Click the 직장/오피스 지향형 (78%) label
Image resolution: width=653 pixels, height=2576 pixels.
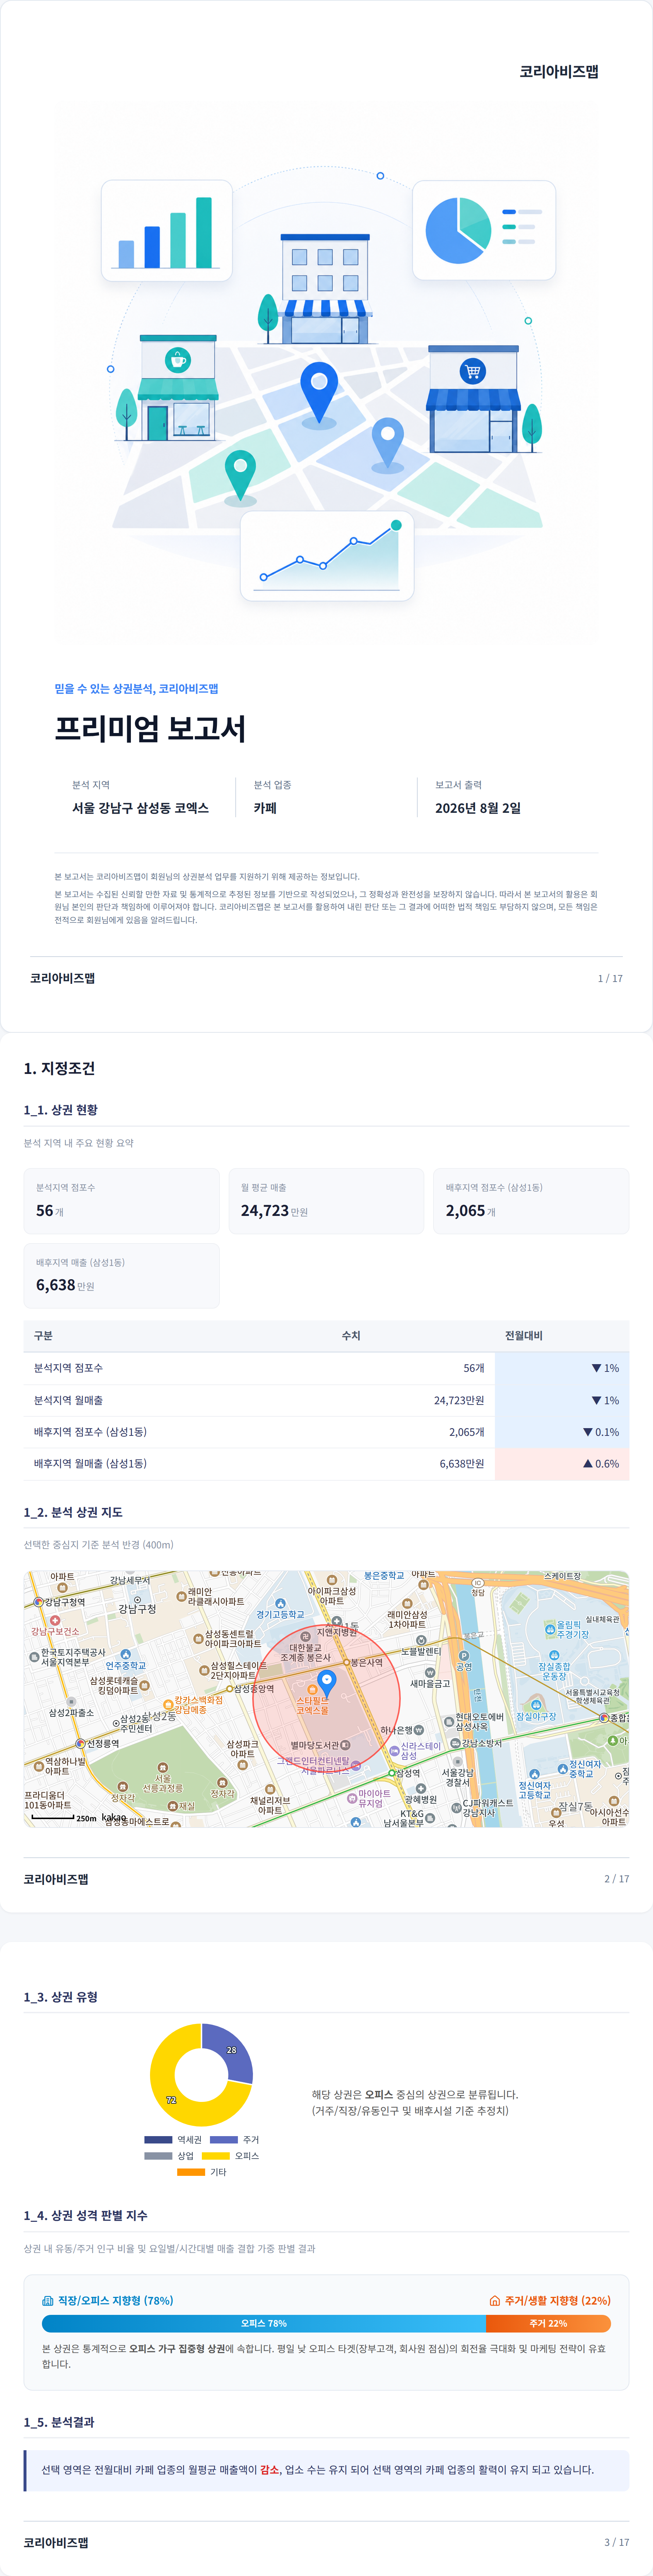tap(115, 2300)
